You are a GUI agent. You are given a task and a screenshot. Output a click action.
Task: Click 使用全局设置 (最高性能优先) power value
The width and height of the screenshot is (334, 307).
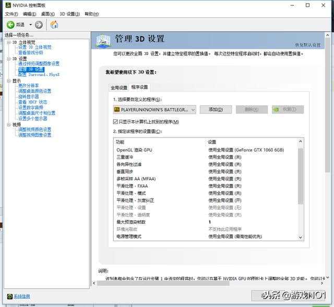(x=235, y=236)
